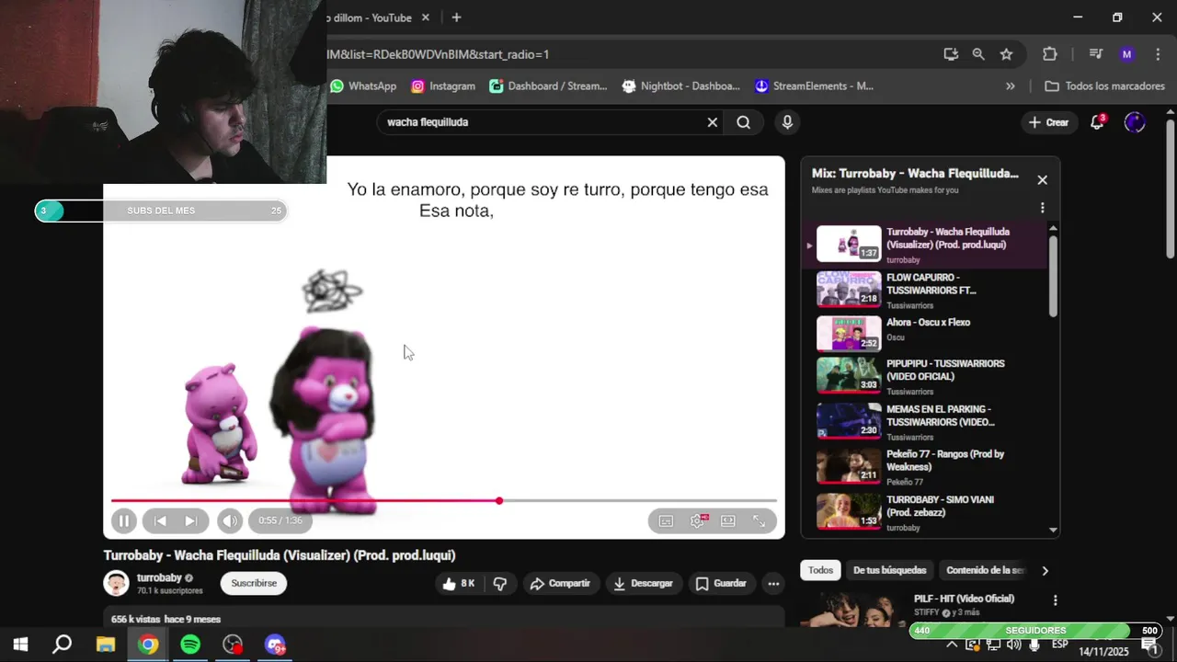Image resolution: width=1177 pixels, height=662 pixels.
Task: Open options for PILF - HIT video
Action: coord(1055,600)
